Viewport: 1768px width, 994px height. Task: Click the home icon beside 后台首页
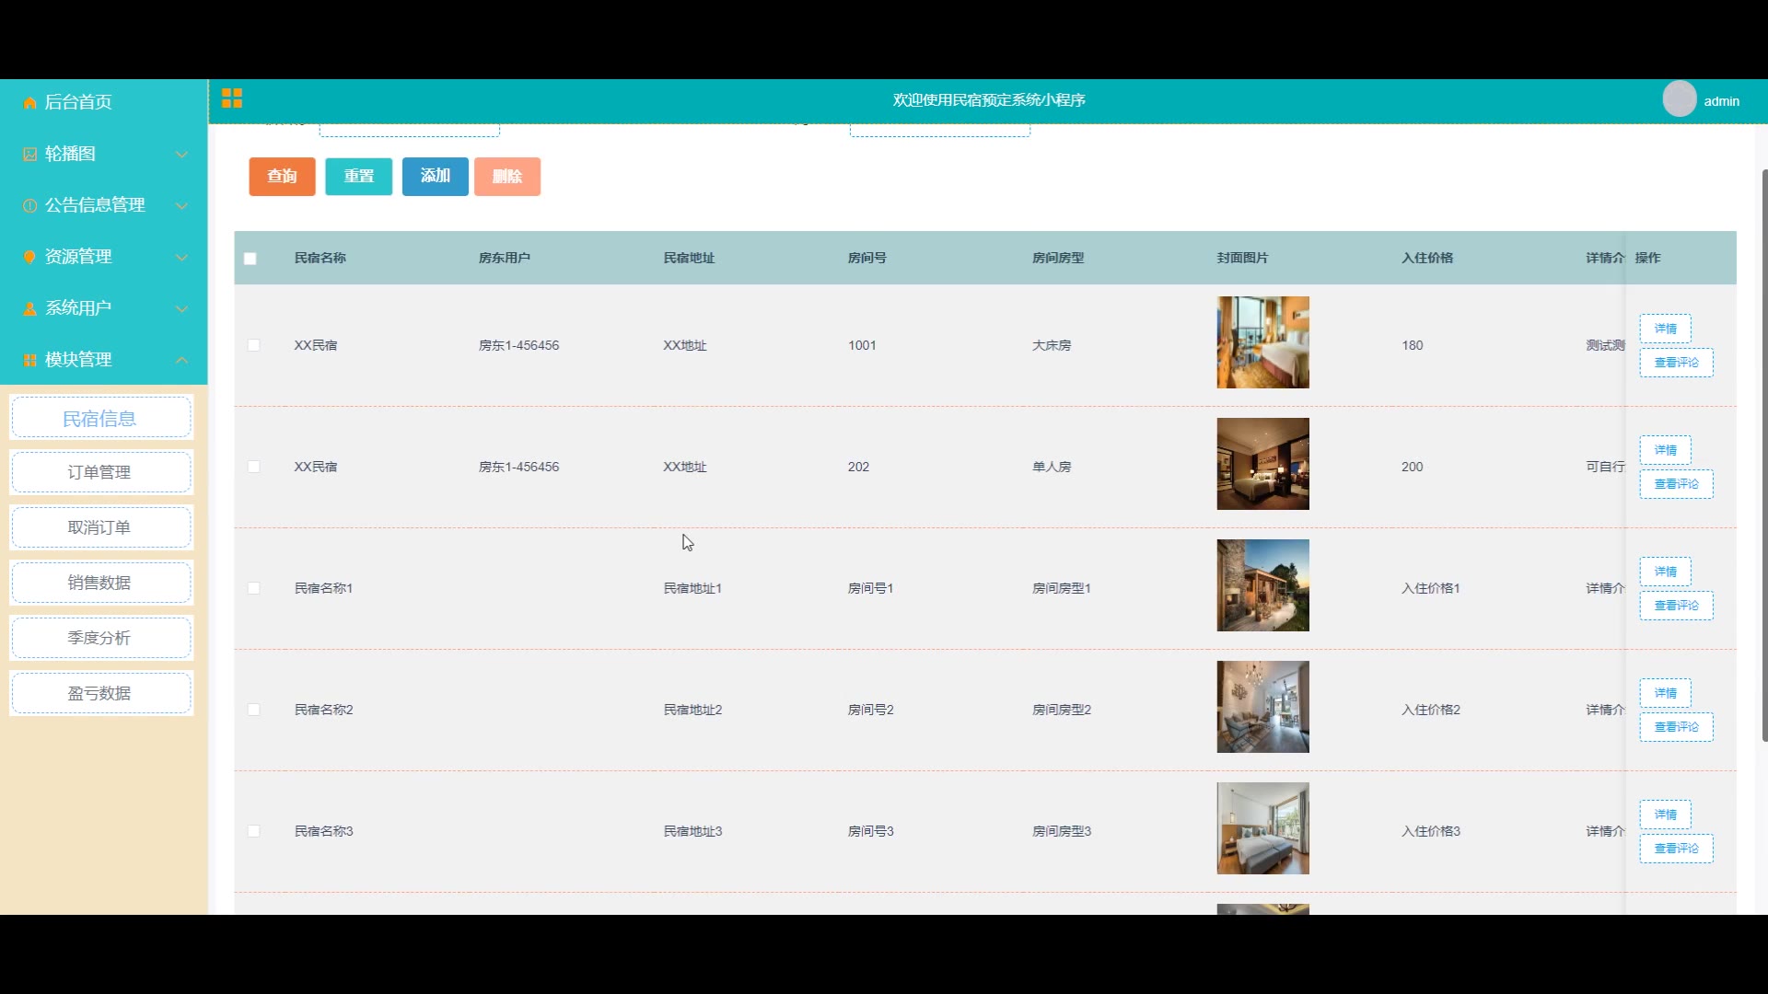(29, 103)
